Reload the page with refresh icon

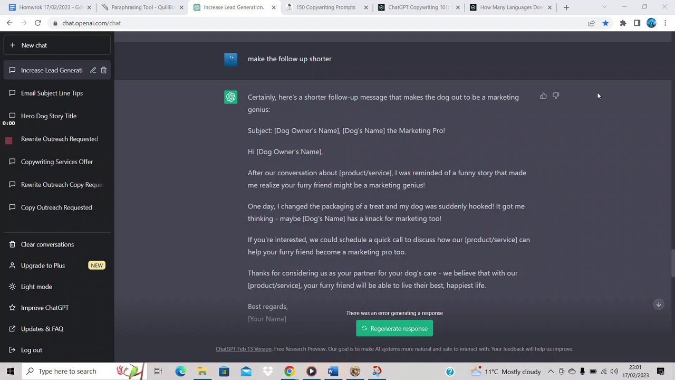point(38,23)
